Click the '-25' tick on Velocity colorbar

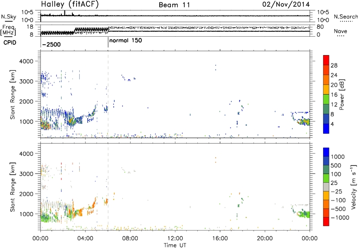[x=337, y=191]
